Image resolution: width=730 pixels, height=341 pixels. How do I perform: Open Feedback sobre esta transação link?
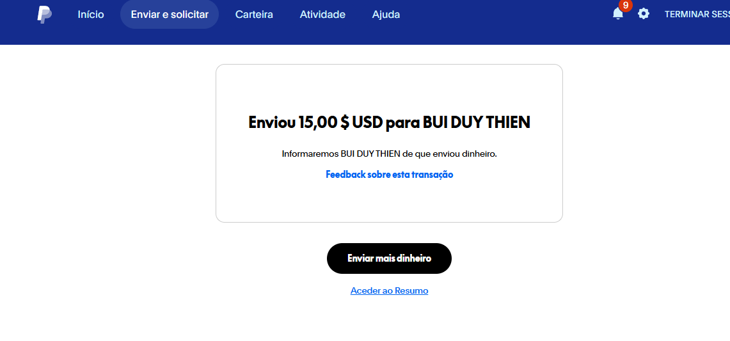(x=390, y=175)
